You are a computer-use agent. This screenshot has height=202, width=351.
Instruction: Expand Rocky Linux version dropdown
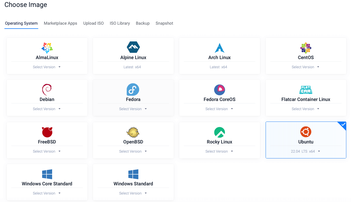(x=219, y=151)
